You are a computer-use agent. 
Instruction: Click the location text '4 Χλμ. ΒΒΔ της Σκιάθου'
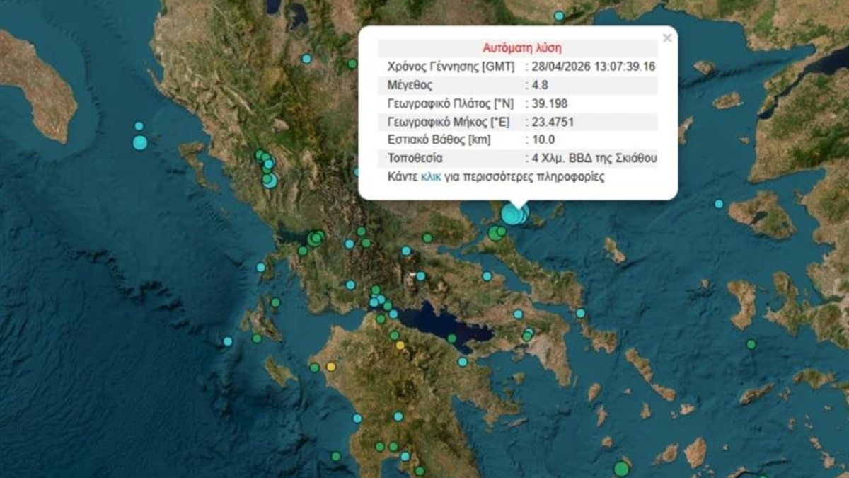595,159
